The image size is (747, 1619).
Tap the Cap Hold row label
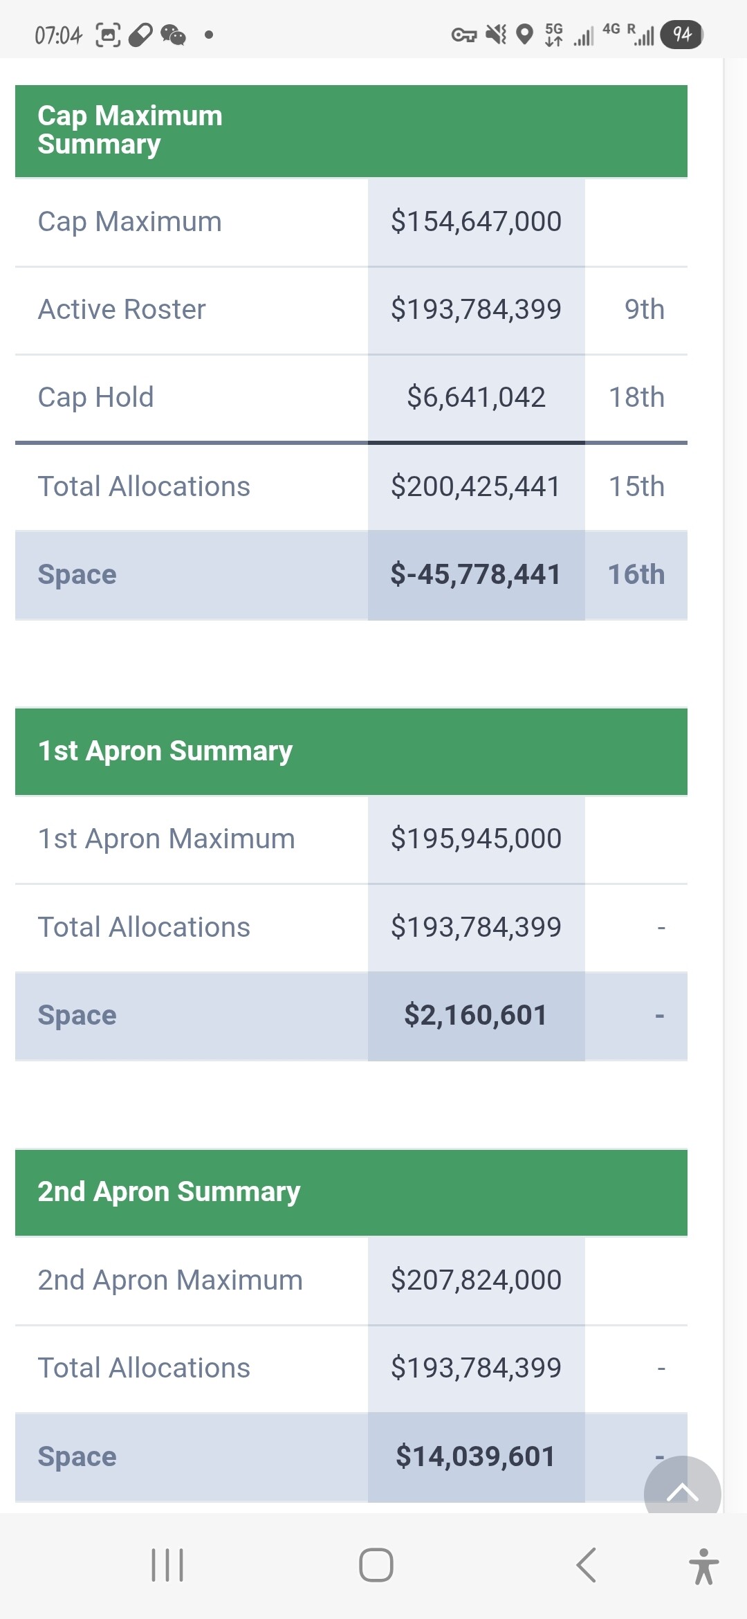pyautogui.click(x=95, y=398)
